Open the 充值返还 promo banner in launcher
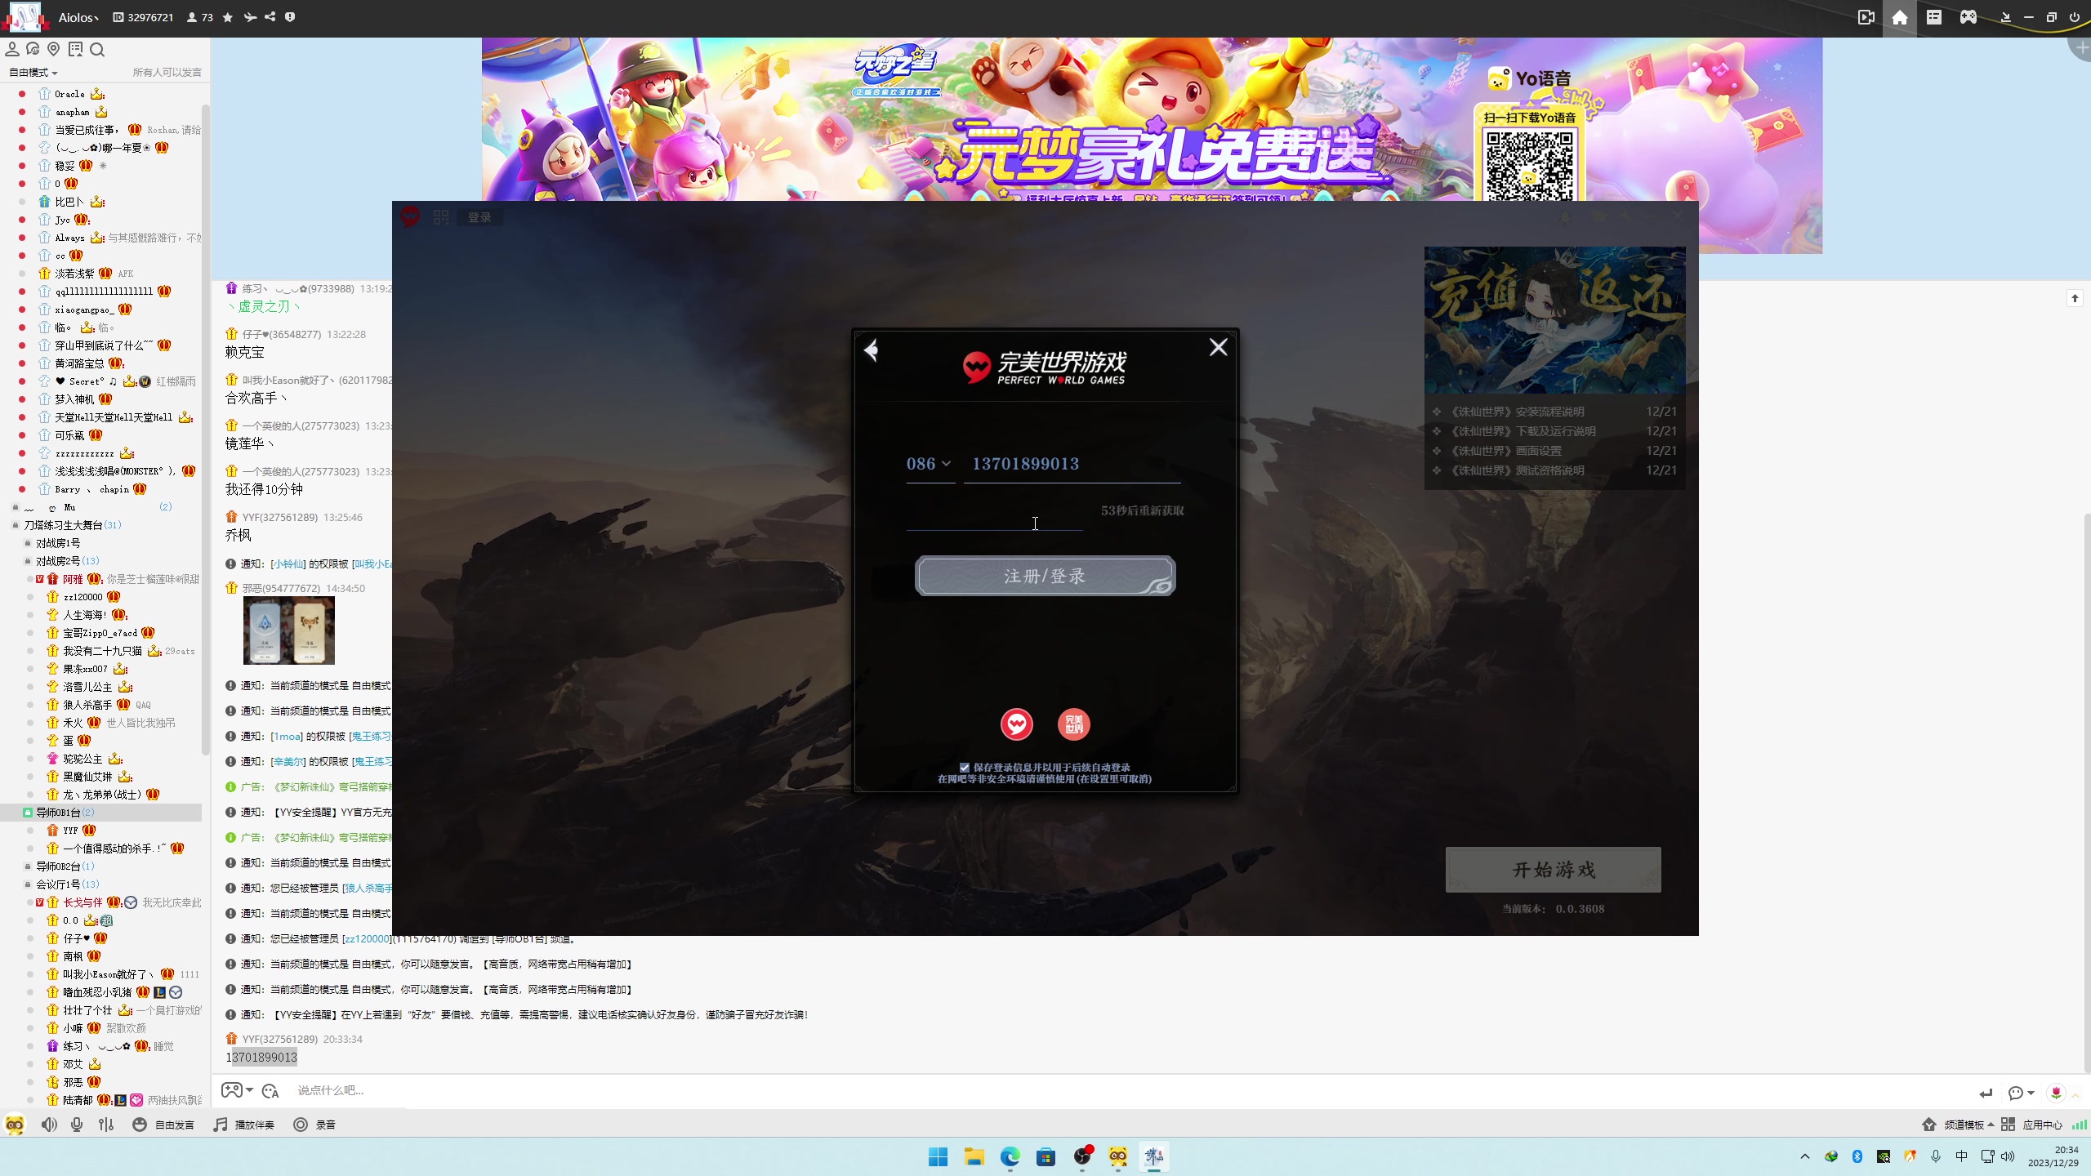 1554,320
